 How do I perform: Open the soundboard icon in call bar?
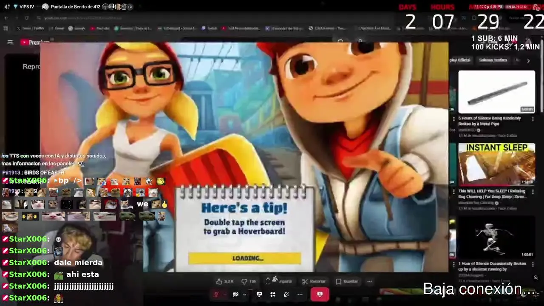click(286, 294)
